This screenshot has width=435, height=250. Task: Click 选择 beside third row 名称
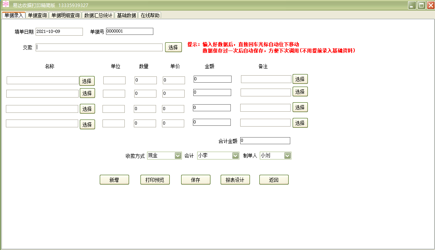point(87,109)
